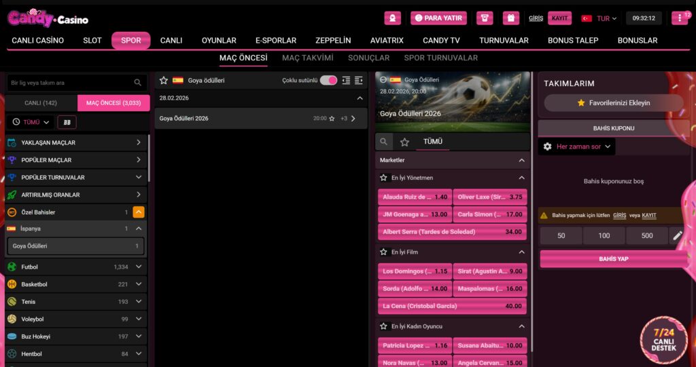This screenshot has width=696, height=367.
Task: Edit stake presets with pencil icon
Action: [678, 235]
